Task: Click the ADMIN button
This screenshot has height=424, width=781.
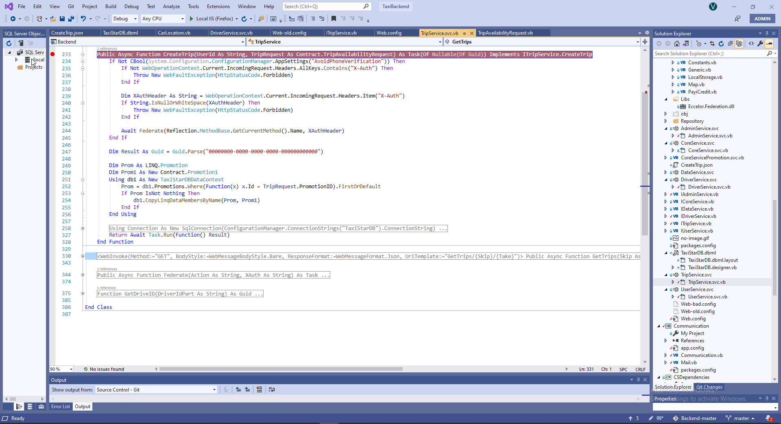Action: [762, 19]
